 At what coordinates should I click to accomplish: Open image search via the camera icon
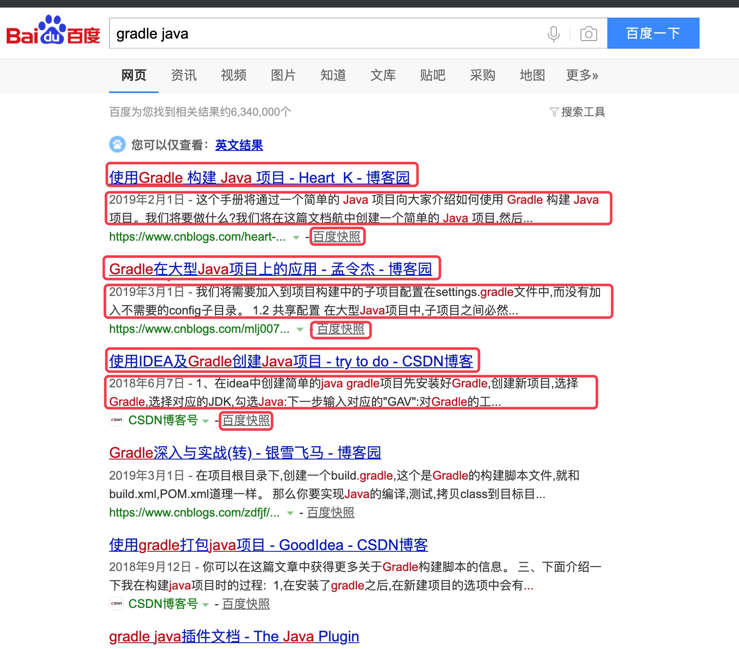(x=588, y=34)
